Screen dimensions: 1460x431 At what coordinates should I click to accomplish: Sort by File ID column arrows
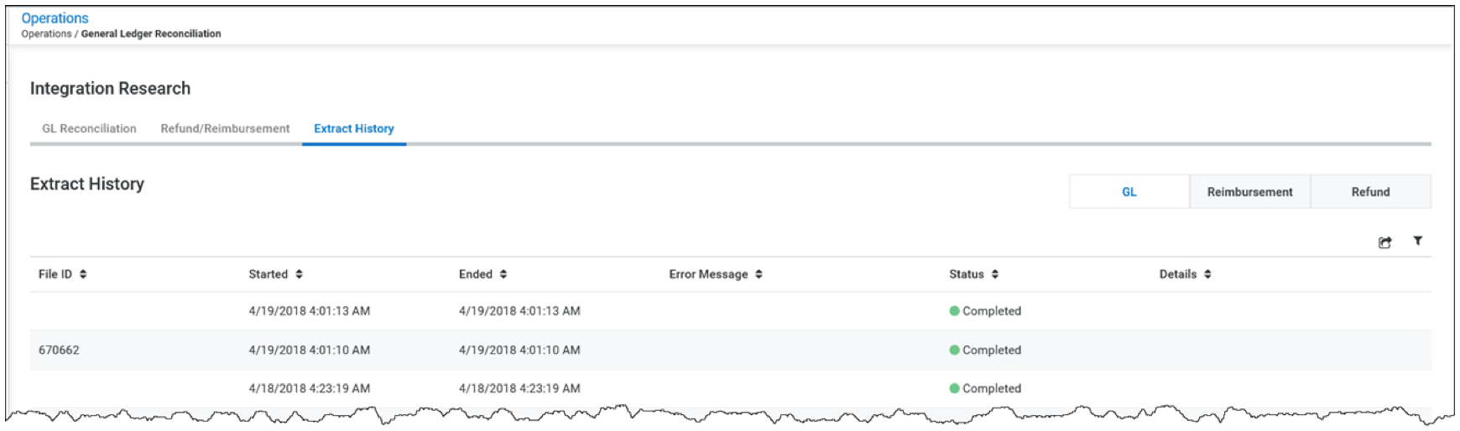pyautogui.click(x=83, y=274)
